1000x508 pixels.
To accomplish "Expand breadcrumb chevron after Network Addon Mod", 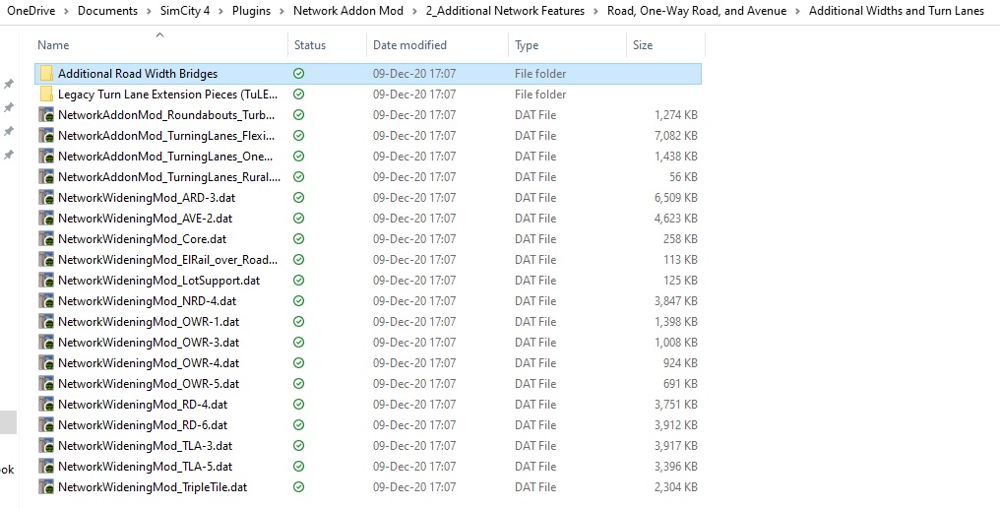I will tap(414, 11).
